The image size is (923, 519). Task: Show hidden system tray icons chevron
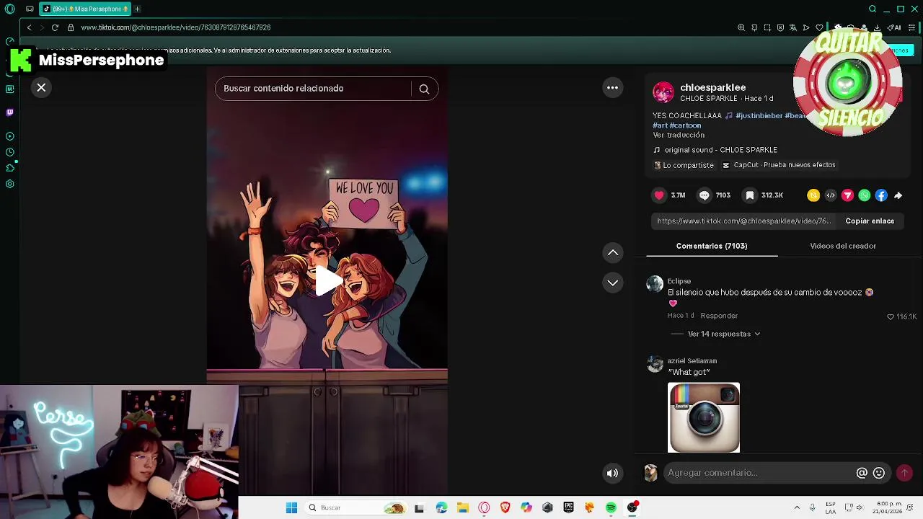click(797, 507)
